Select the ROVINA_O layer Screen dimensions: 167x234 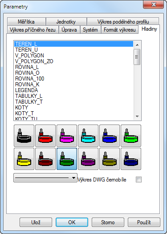[73, 73]
